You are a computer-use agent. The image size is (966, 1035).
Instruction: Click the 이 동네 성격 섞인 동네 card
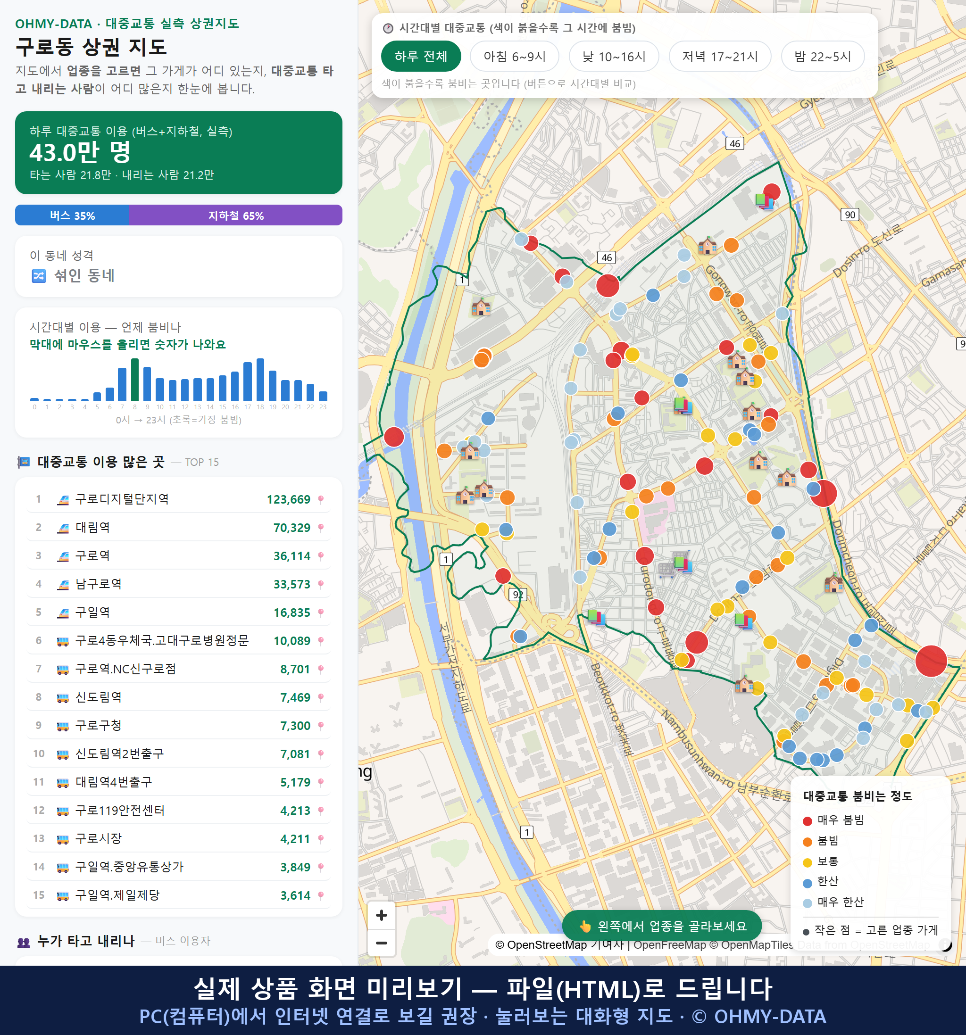pyautogui.click(x=179, y=266)
